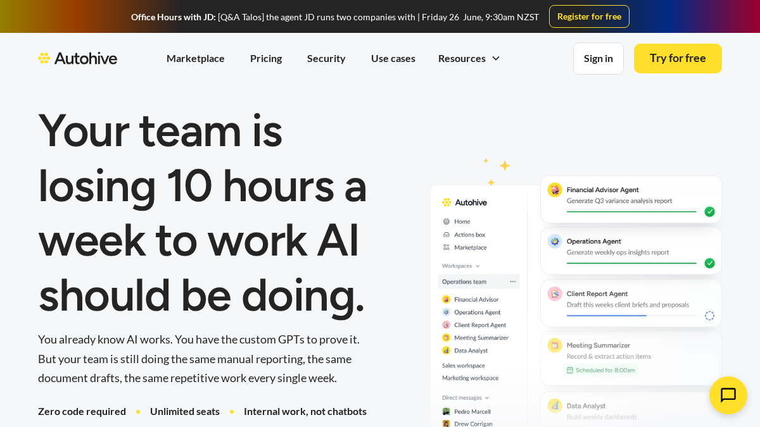Open the Marketplace nav link

tap(196, 58)
